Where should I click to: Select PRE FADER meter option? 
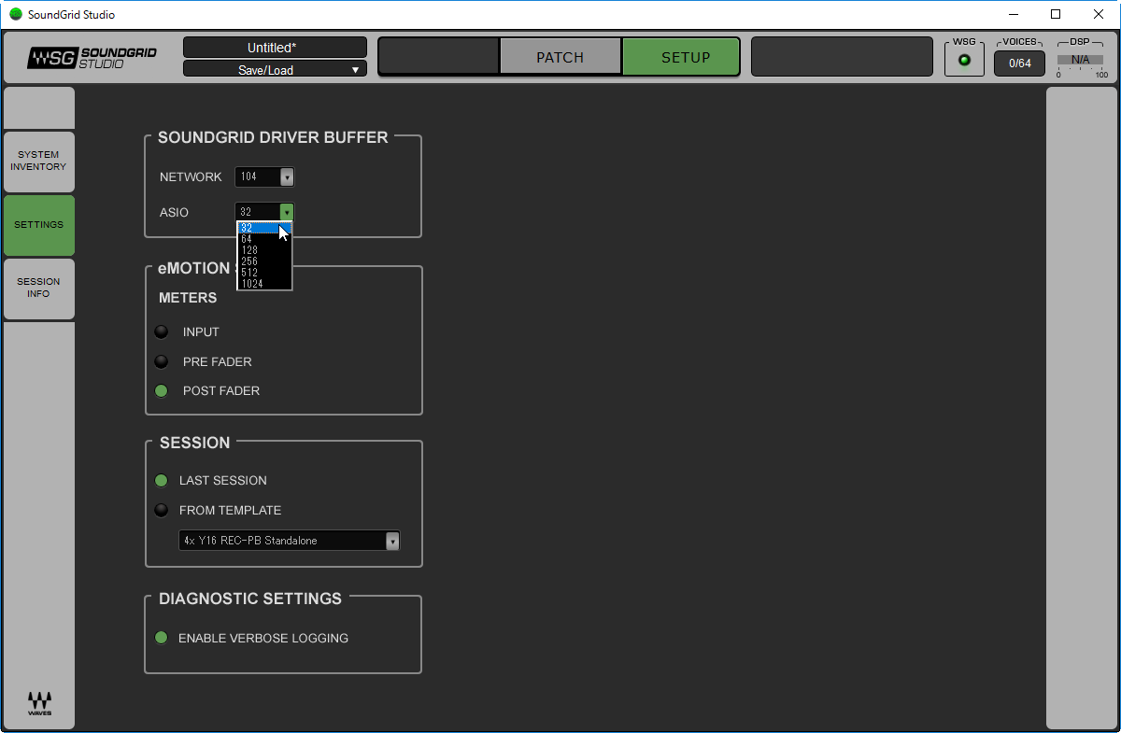(162, 361)
